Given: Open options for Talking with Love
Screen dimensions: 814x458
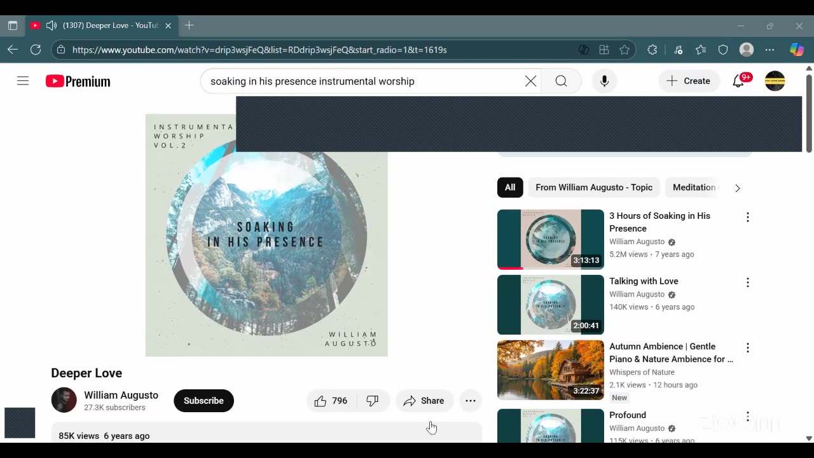Looking at the screenshot, I should click(748, 282).
